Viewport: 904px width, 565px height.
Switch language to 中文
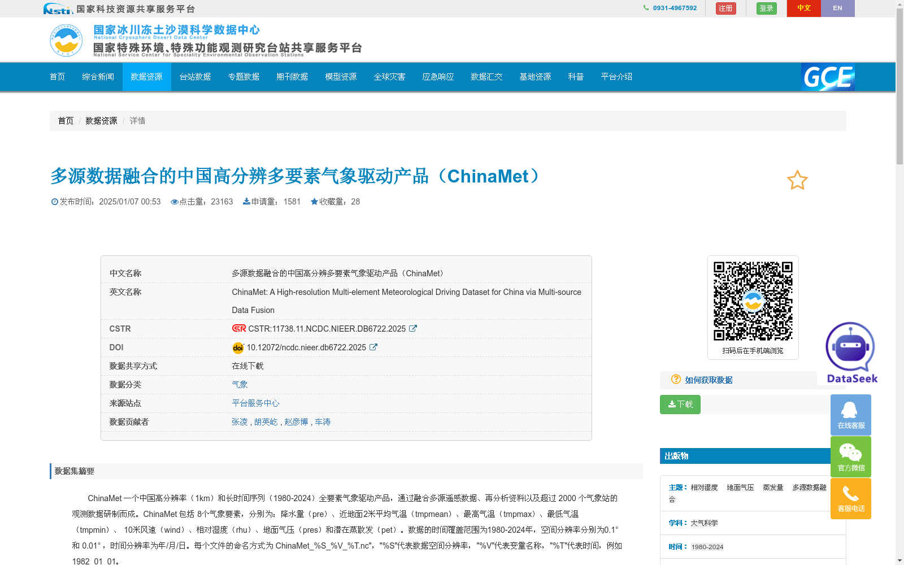[x=804, y=8]
